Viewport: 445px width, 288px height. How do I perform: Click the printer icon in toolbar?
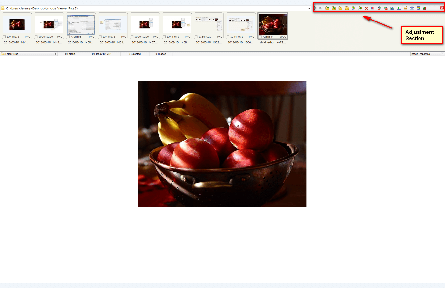pos(412,8)
